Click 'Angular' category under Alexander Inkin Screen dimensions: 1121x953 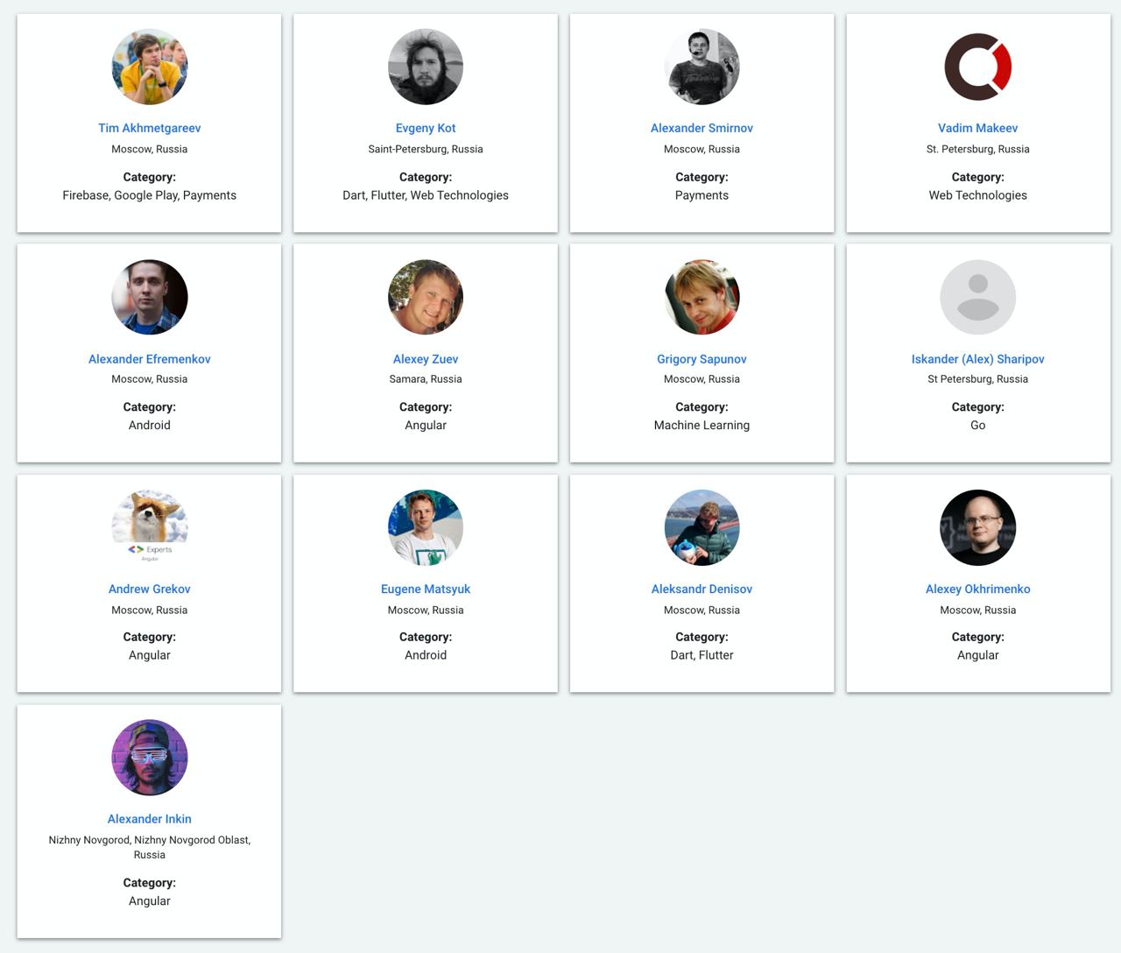click(x=150, y=900)
